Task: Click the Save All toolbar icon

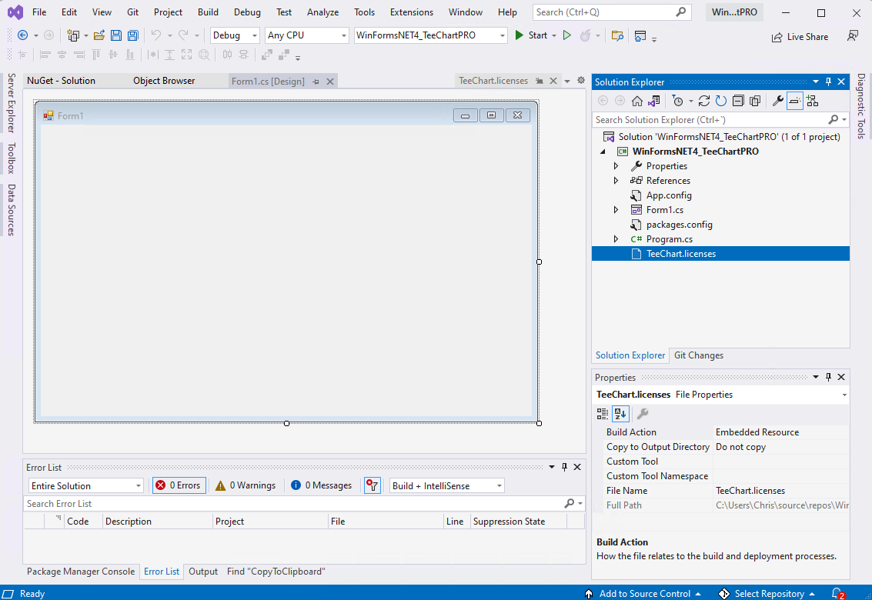Action: 133,35
